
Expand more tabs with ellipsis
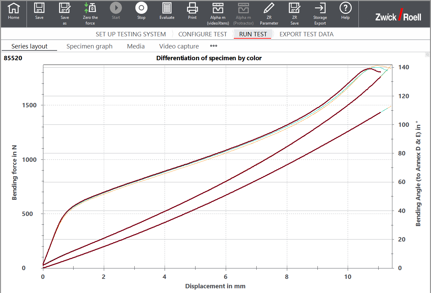tap(214, 46)
